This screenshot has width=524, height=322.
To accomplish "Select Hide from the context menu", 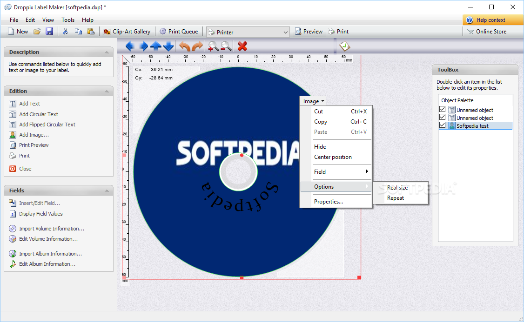I will 336,146.
